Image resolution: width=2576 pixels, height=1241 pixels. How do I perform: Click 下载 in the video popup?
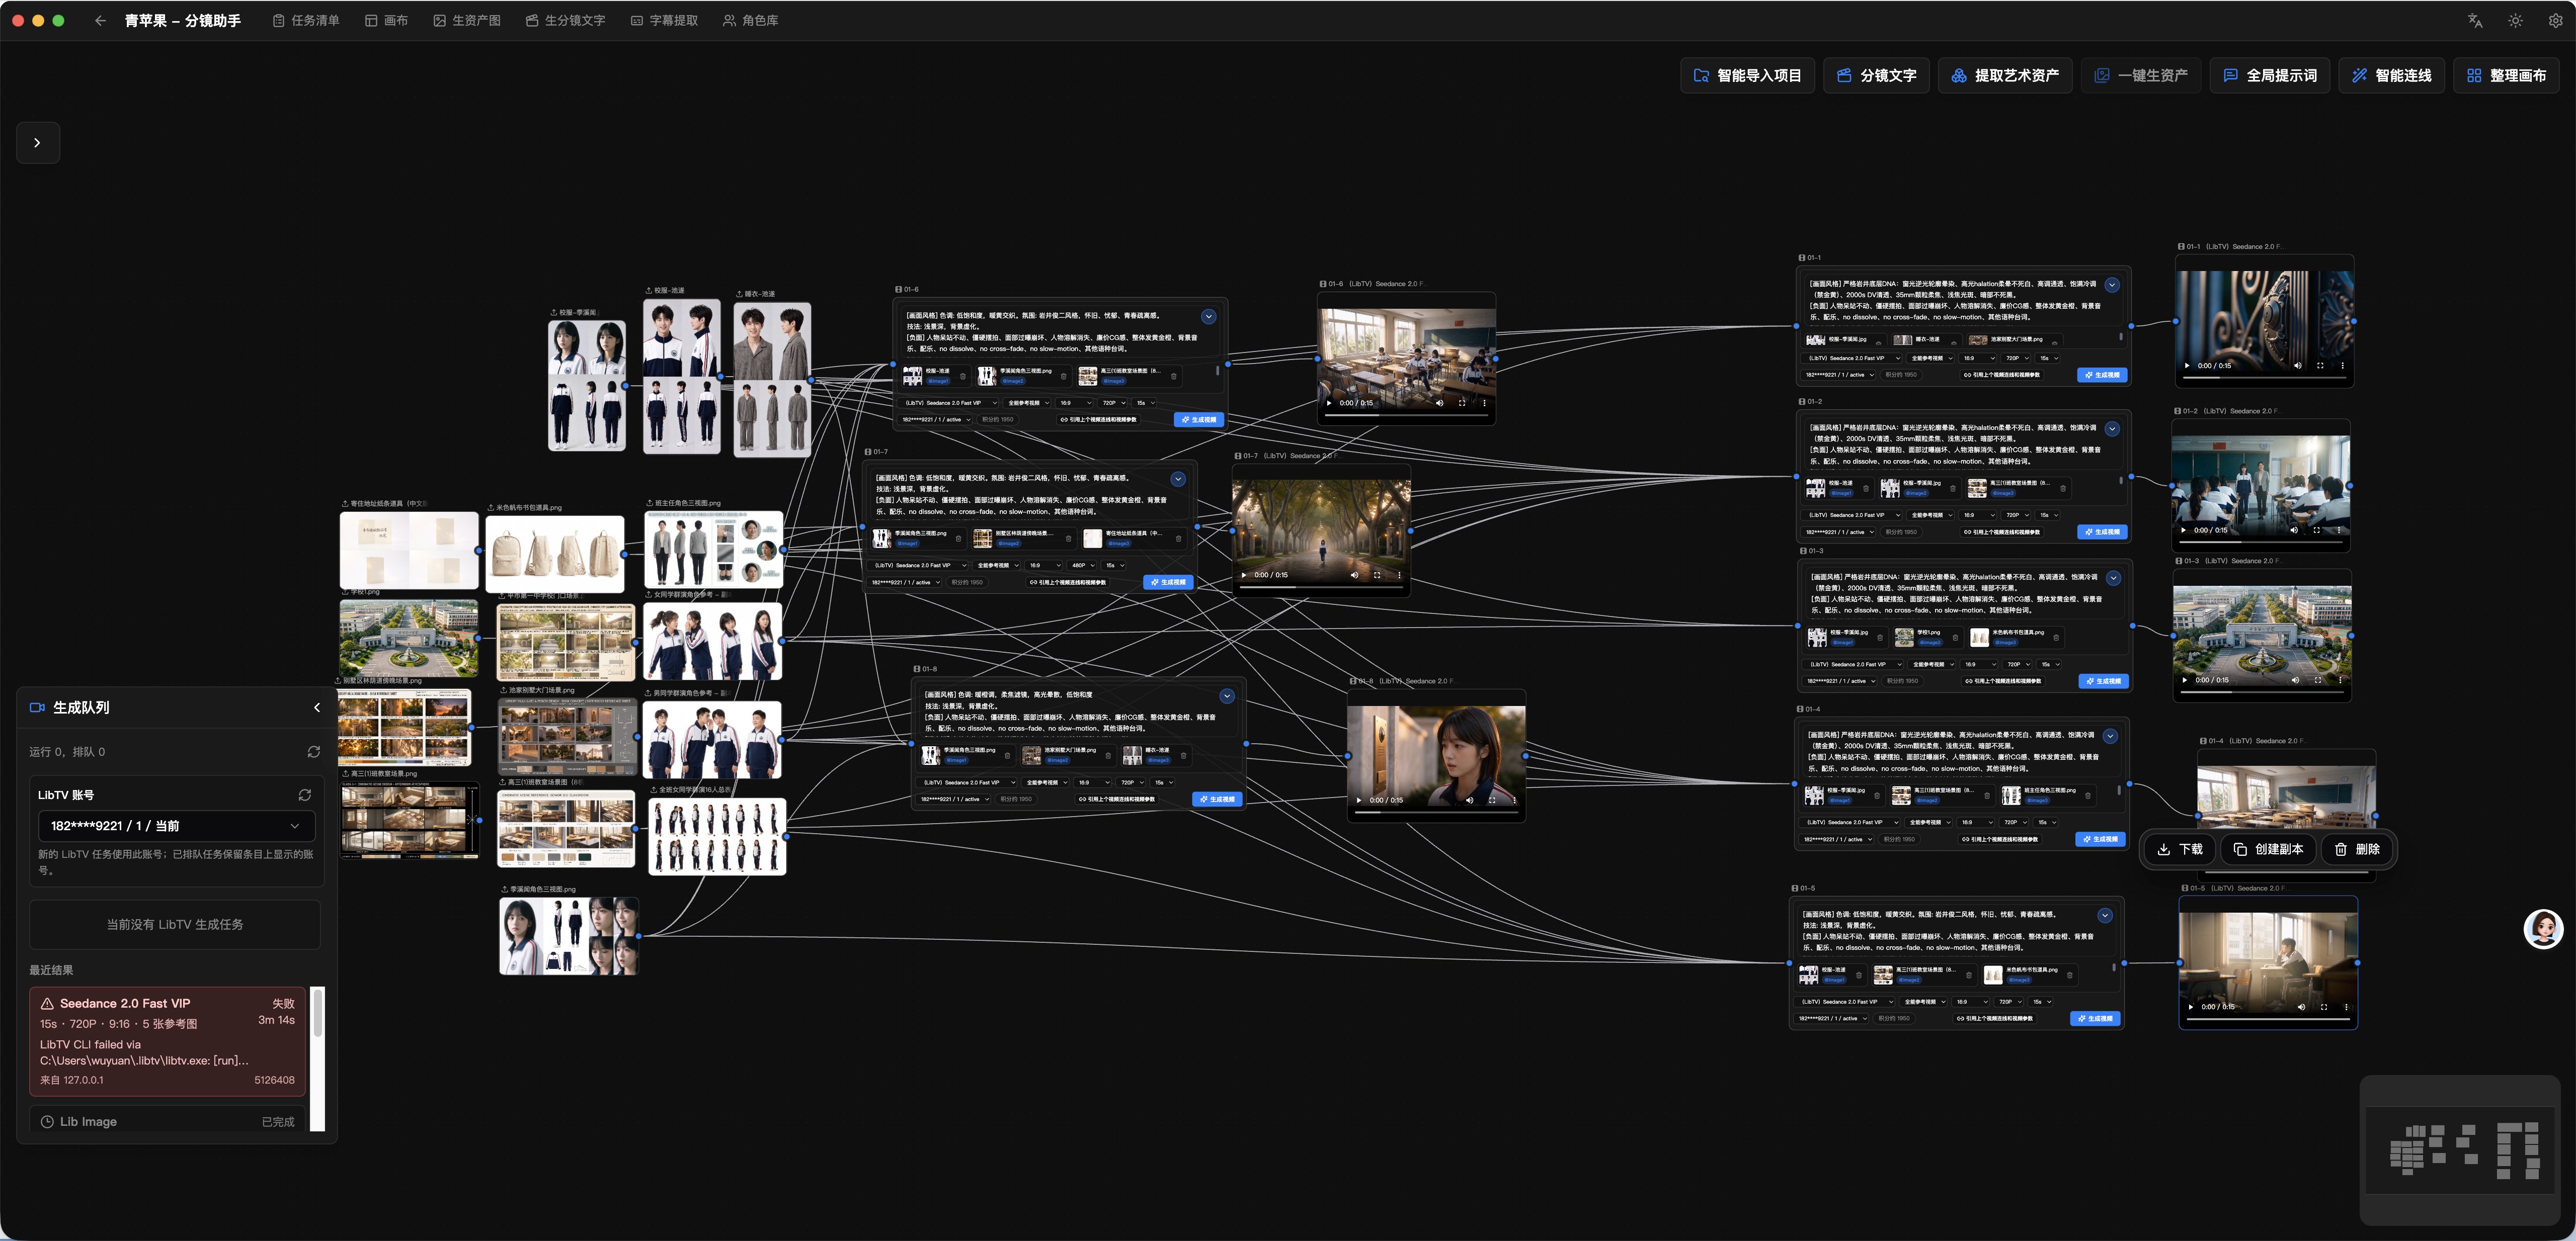pos(2180,849)
